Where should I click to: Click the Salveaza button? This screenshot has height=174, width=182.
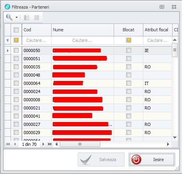(x=101, y=160)
